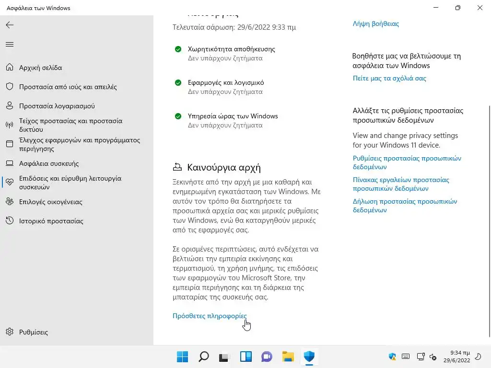Viewport: 491px width, 368px height.
Task: Click Windows Security shield taskbar icon
Action: [309, 356]
